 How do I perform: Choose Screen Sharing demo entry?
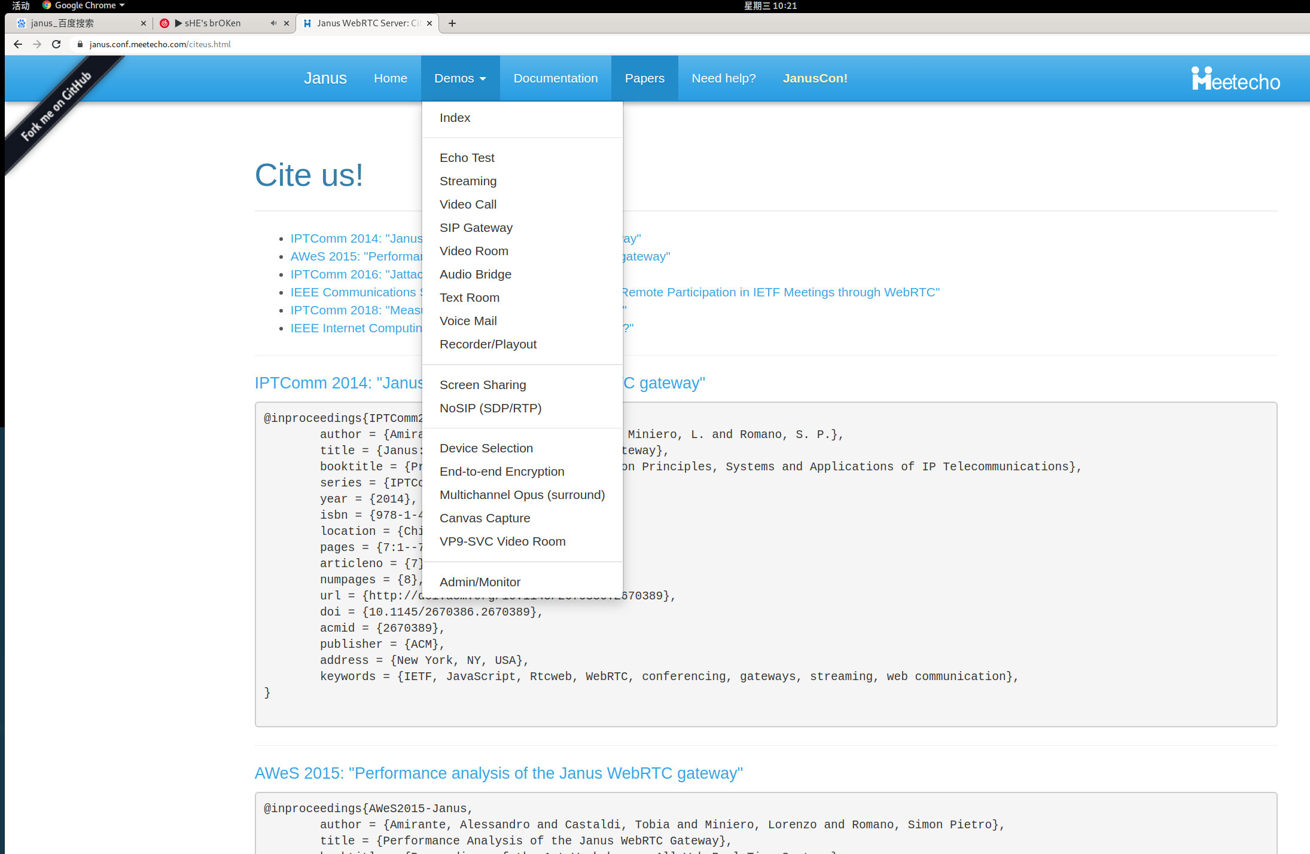tap(483, 385)
